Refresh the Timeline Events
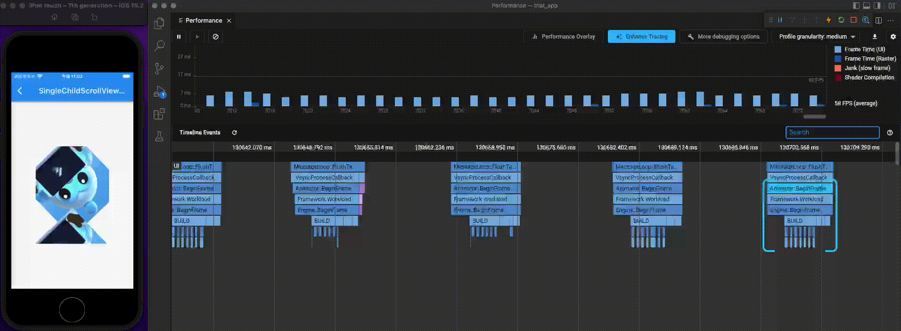The height and width of the screenshot is (331, 901). [x=234, y=133]
